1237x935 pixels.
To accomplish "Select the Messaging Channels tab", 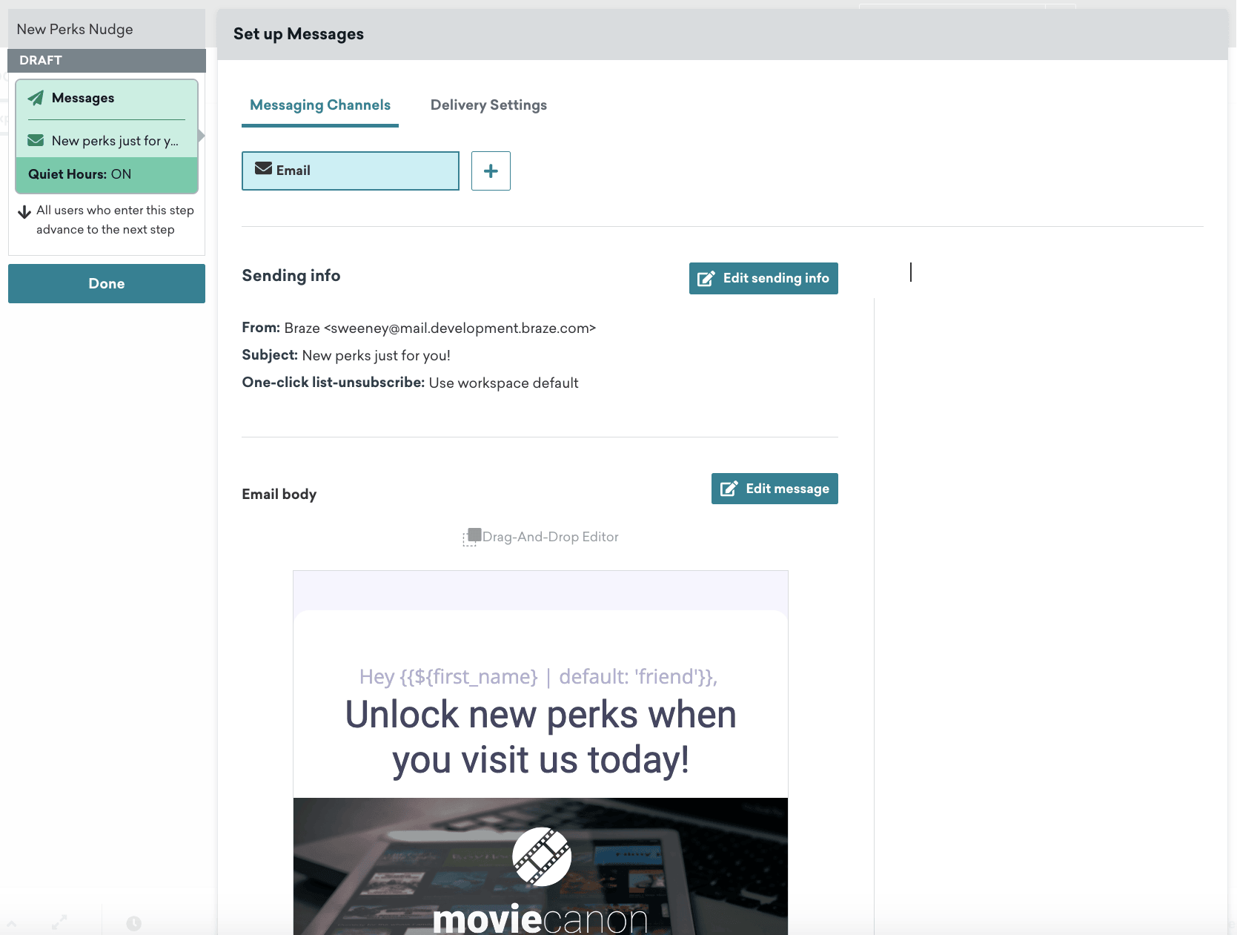I will tap(320, 105).
